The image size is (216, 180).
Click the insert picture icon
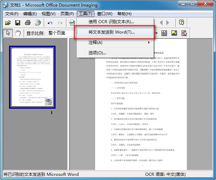[174, 33]
